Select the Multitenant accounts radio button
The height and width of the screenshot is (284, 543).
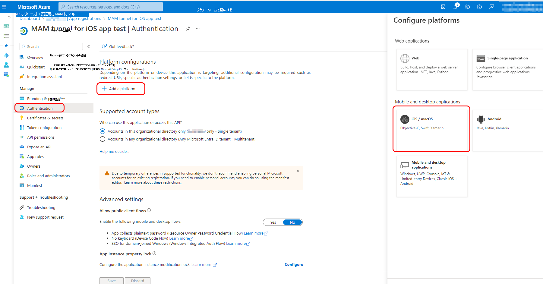point(103,139)
